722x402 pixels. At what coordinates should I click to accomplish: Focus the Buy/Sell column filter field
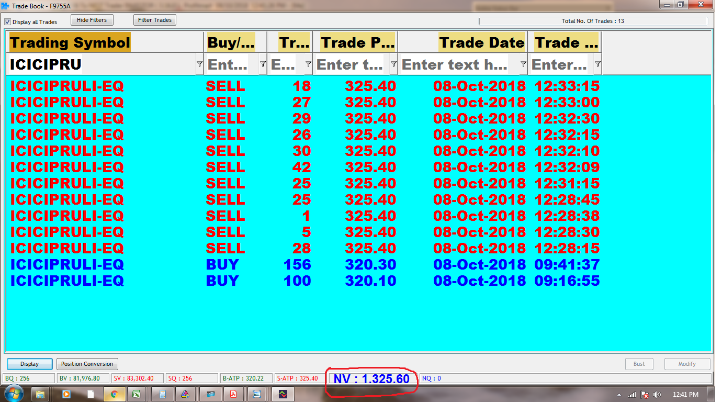point(232,64)
